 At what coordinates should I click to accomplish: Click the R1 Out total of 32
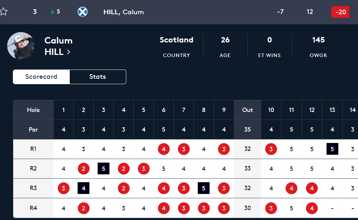(x=247, y=149)
